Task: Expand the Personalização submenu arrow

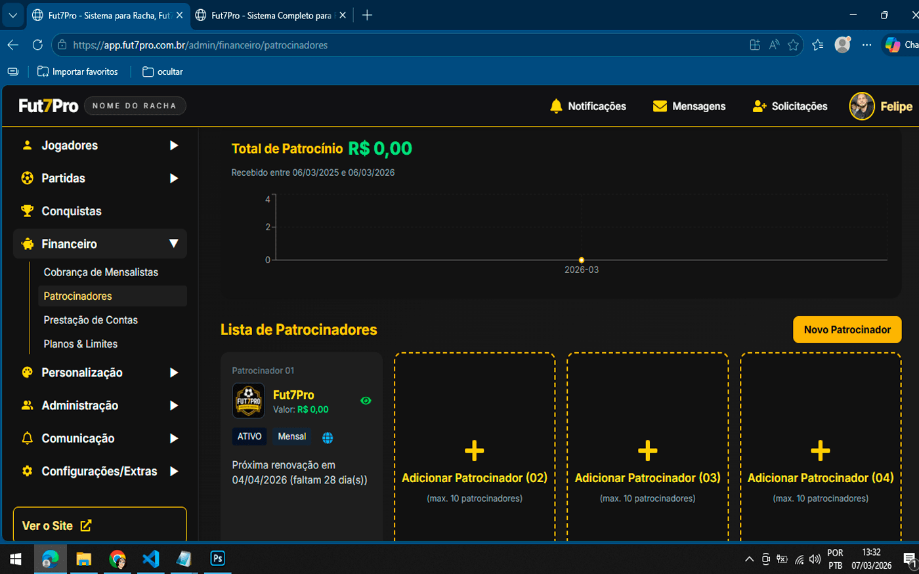Action: point(174,373)
